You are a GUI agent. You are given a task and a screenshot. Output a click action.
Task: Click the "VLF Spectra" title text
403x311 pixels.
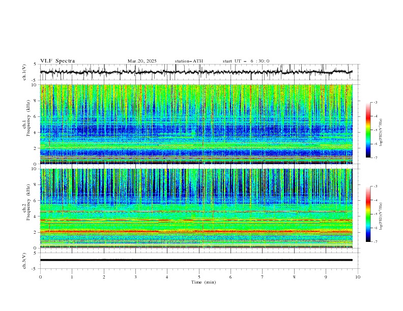pyautogui.click(x=57, y=61)
